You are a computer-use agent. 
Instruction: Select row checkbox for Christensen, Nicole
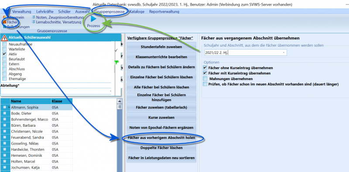(5, 132)
